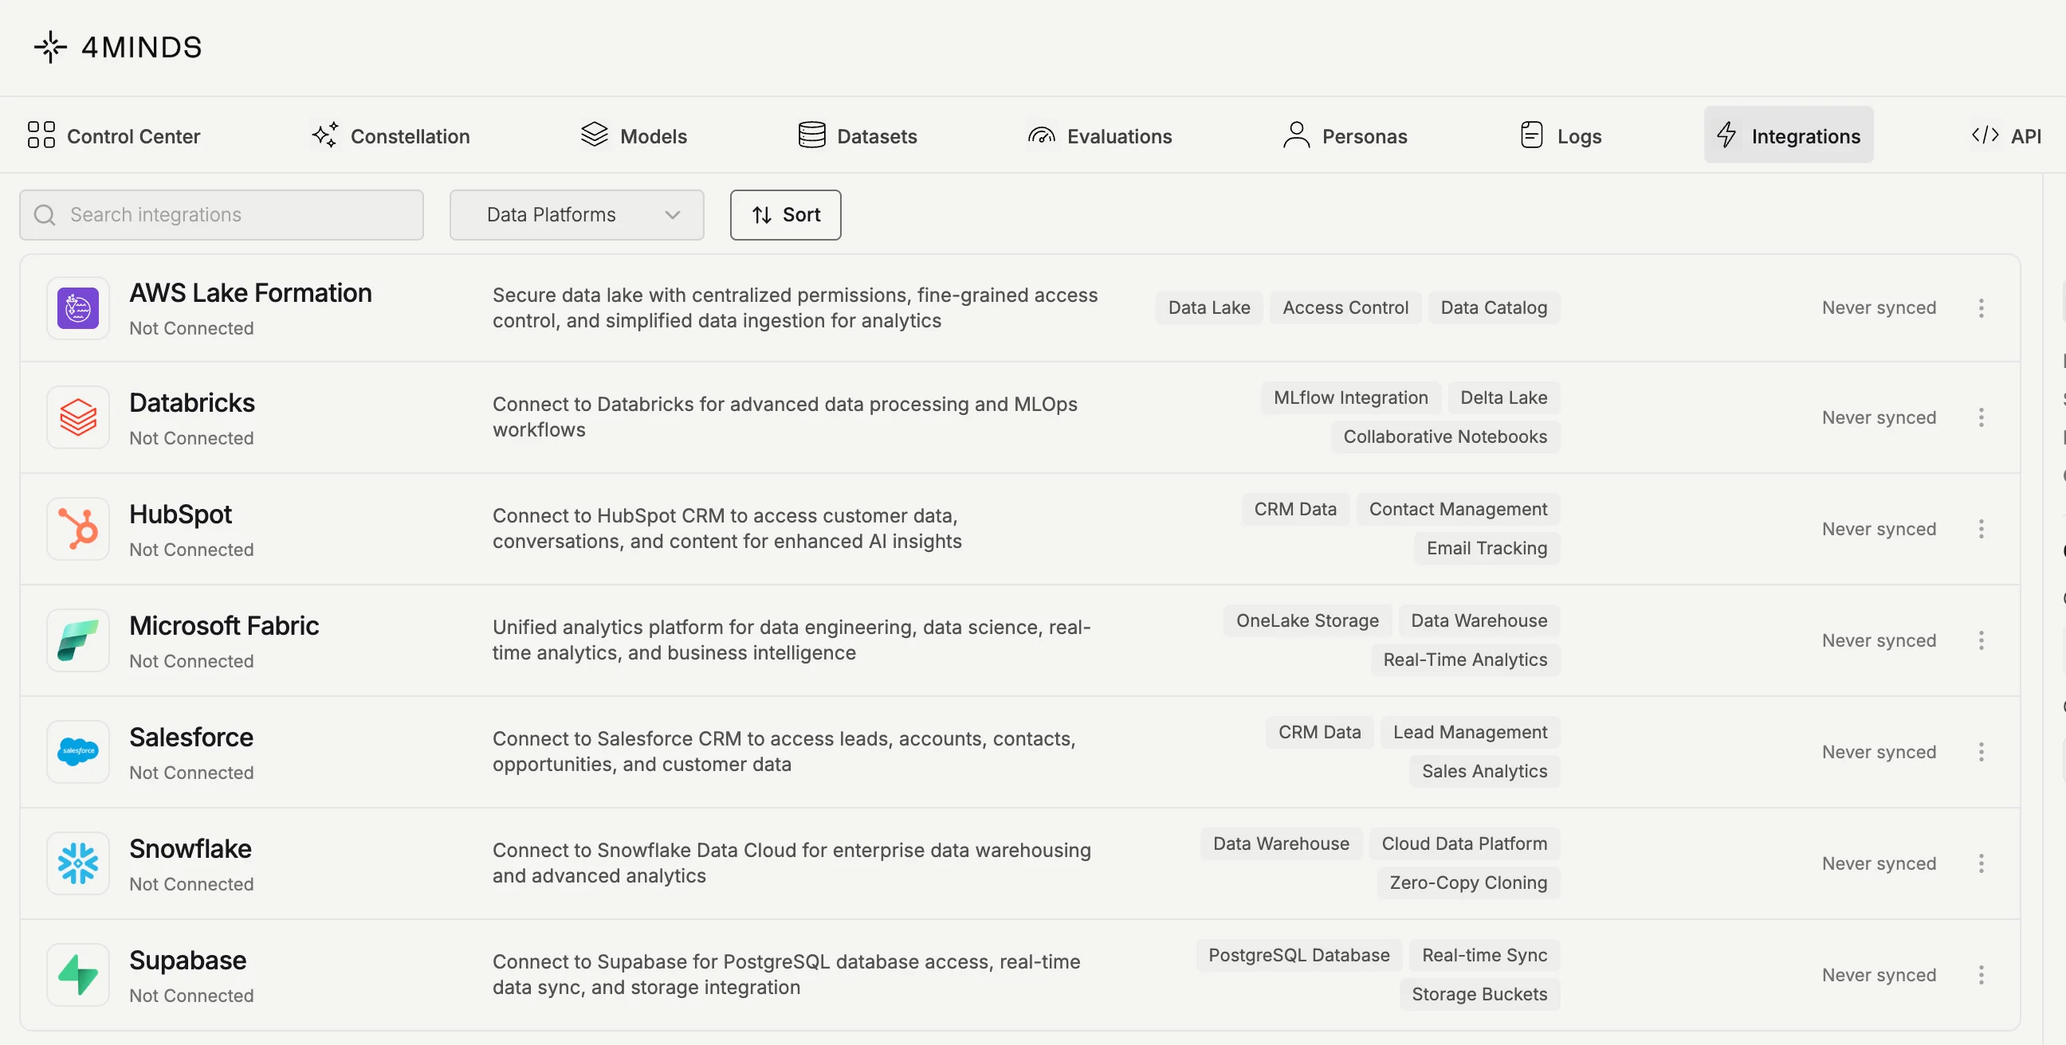
Task: Switch to the Evaluations tab
Action: pos(1100,135)
